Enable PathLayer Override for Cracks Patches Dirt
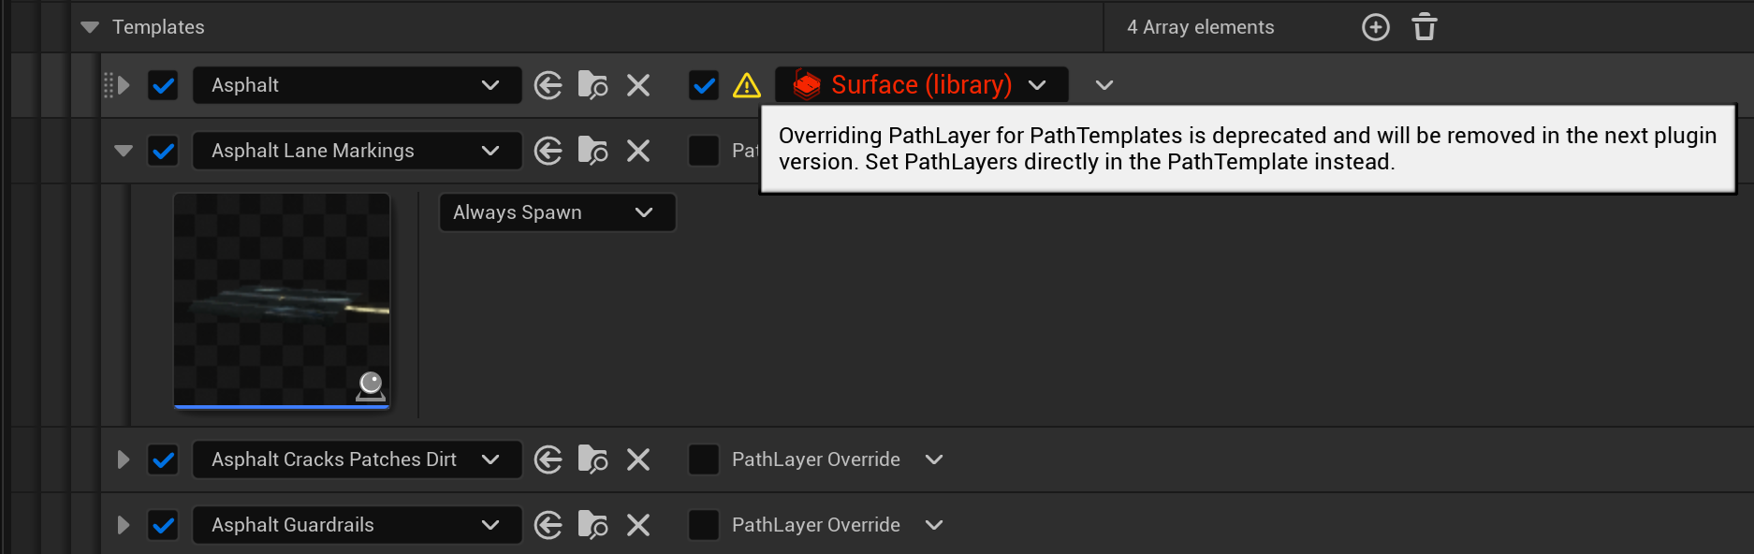 pos(704,459)
